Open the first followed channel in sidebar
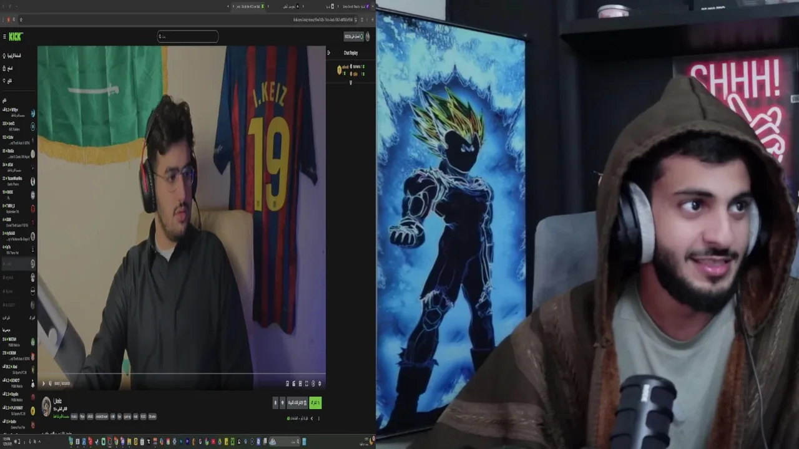 (18, 112)
